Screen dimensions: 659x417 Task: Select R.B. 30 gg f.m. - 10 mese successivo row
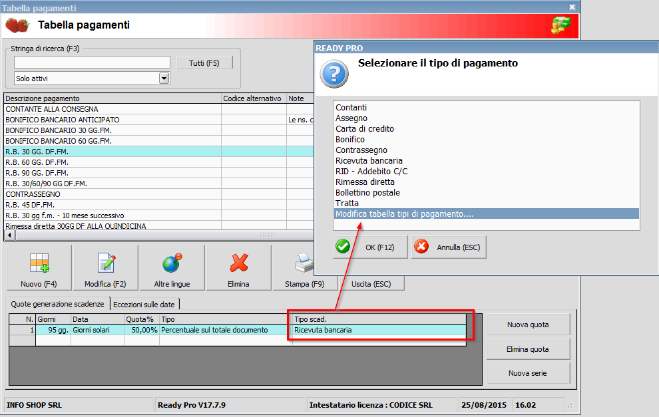click(159, 215)
